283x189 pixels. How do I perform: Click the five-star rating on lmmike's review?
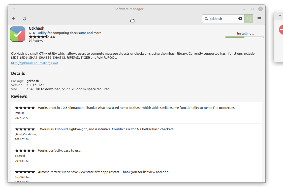point(25,108)
